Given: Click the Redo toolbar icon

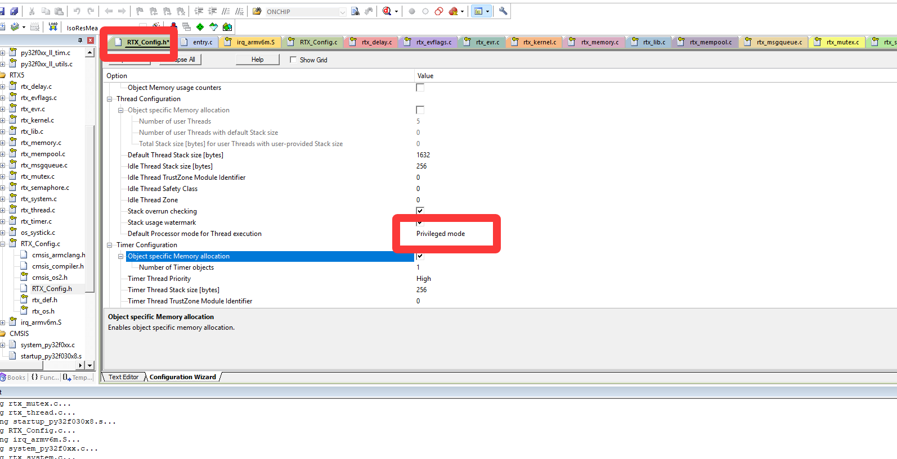Looking at the screenshot, I should pos(91,11).
